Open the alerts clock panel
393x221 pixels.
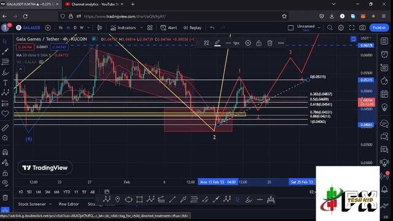(x=384, y=54)
